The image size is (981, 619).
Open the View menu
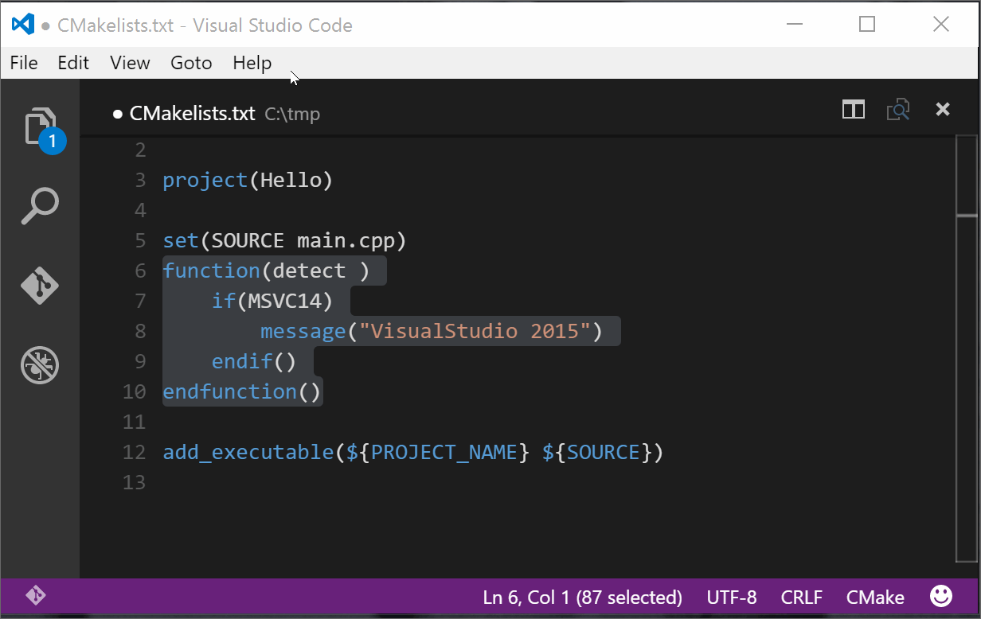point(130,63)
